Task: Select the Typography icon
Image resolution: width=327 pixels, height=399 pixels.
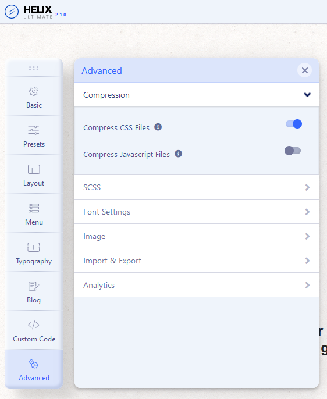Action: pyautogui.click(x=34, y=247)
